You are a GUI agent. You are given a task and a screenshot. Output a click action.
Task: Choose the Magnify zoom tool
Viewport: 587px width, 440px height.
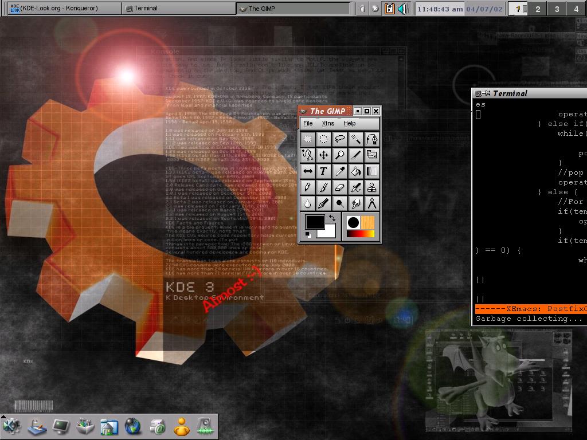[x=339, y=155]
